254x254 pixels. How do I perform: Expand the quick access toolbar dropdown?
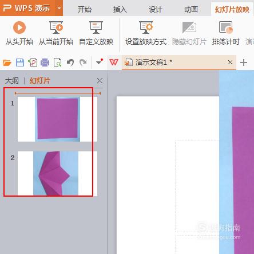(x=100, y=62)
